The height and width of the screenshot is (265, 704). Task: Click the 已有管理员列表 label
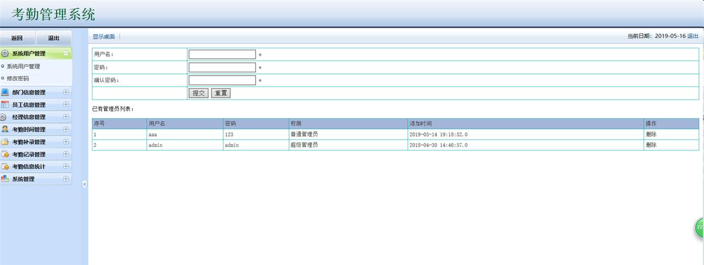113,109
